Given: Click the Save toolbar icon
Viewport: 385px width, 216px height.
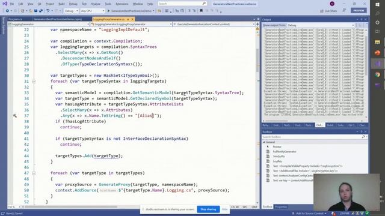Looking at the screenshot, I should pyautogui.click(x=35, y=11).
